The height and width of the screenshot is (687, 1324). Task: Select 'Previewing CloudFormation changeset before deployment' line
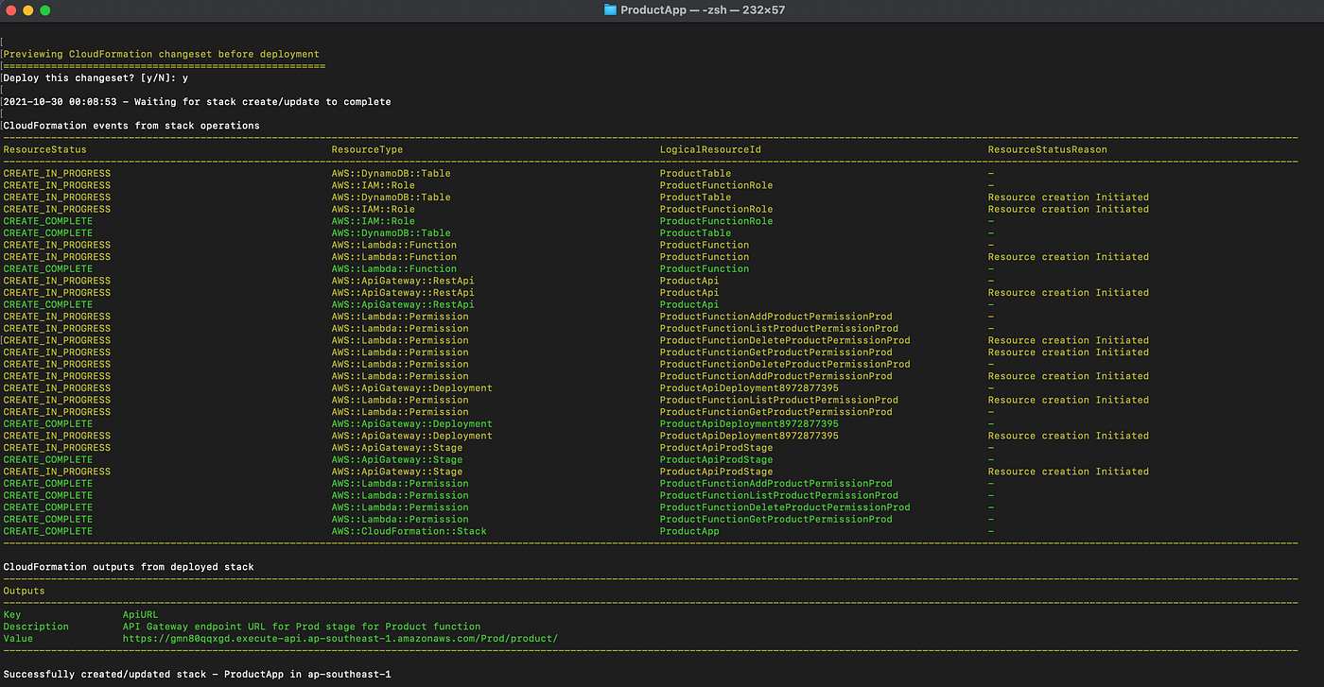(162, 55)
